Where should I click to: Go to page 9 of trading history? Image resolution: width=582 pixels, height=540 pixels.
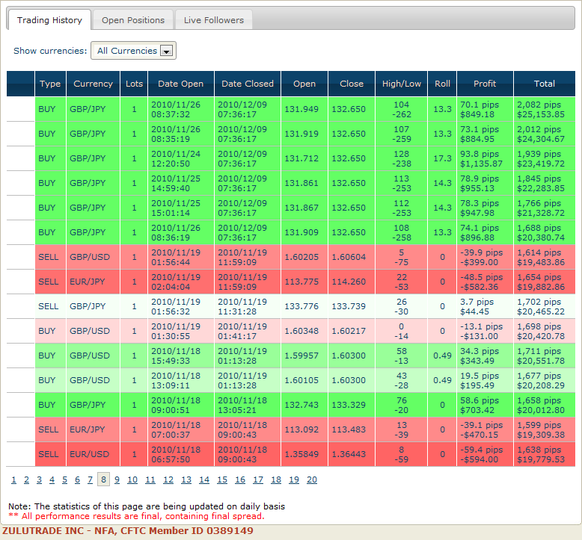(117, 480)
